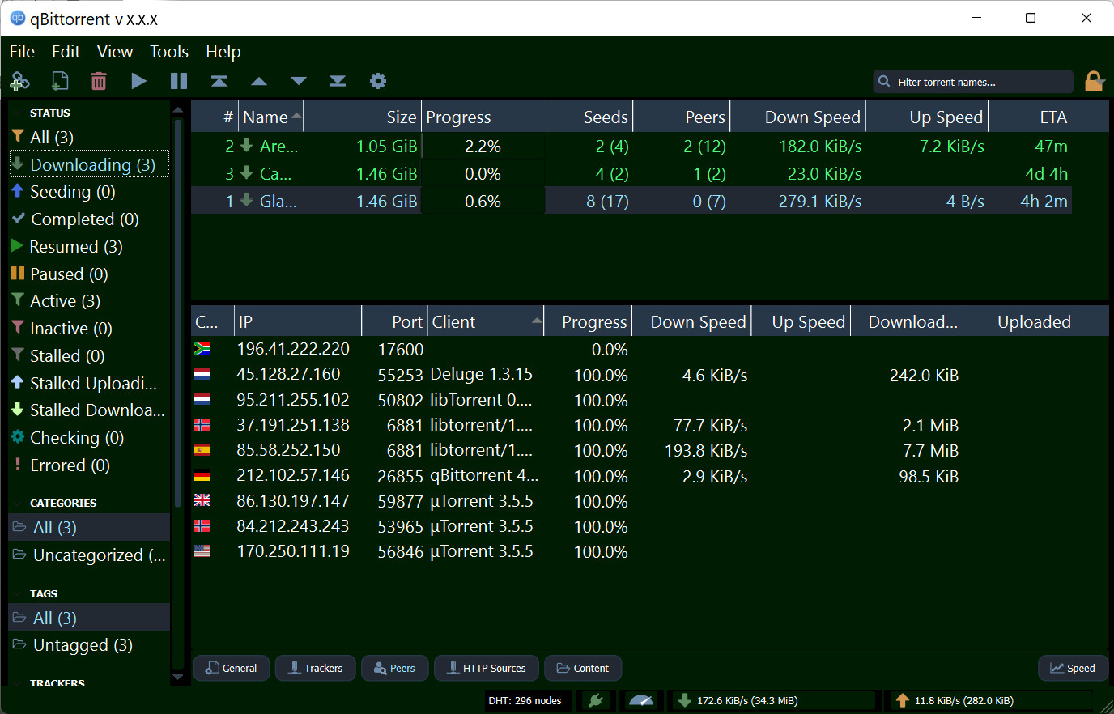This screenshot has width=1114, height=714.
Task: Select the Stalled (0) status filter
Action: click(x=89, y=356)
